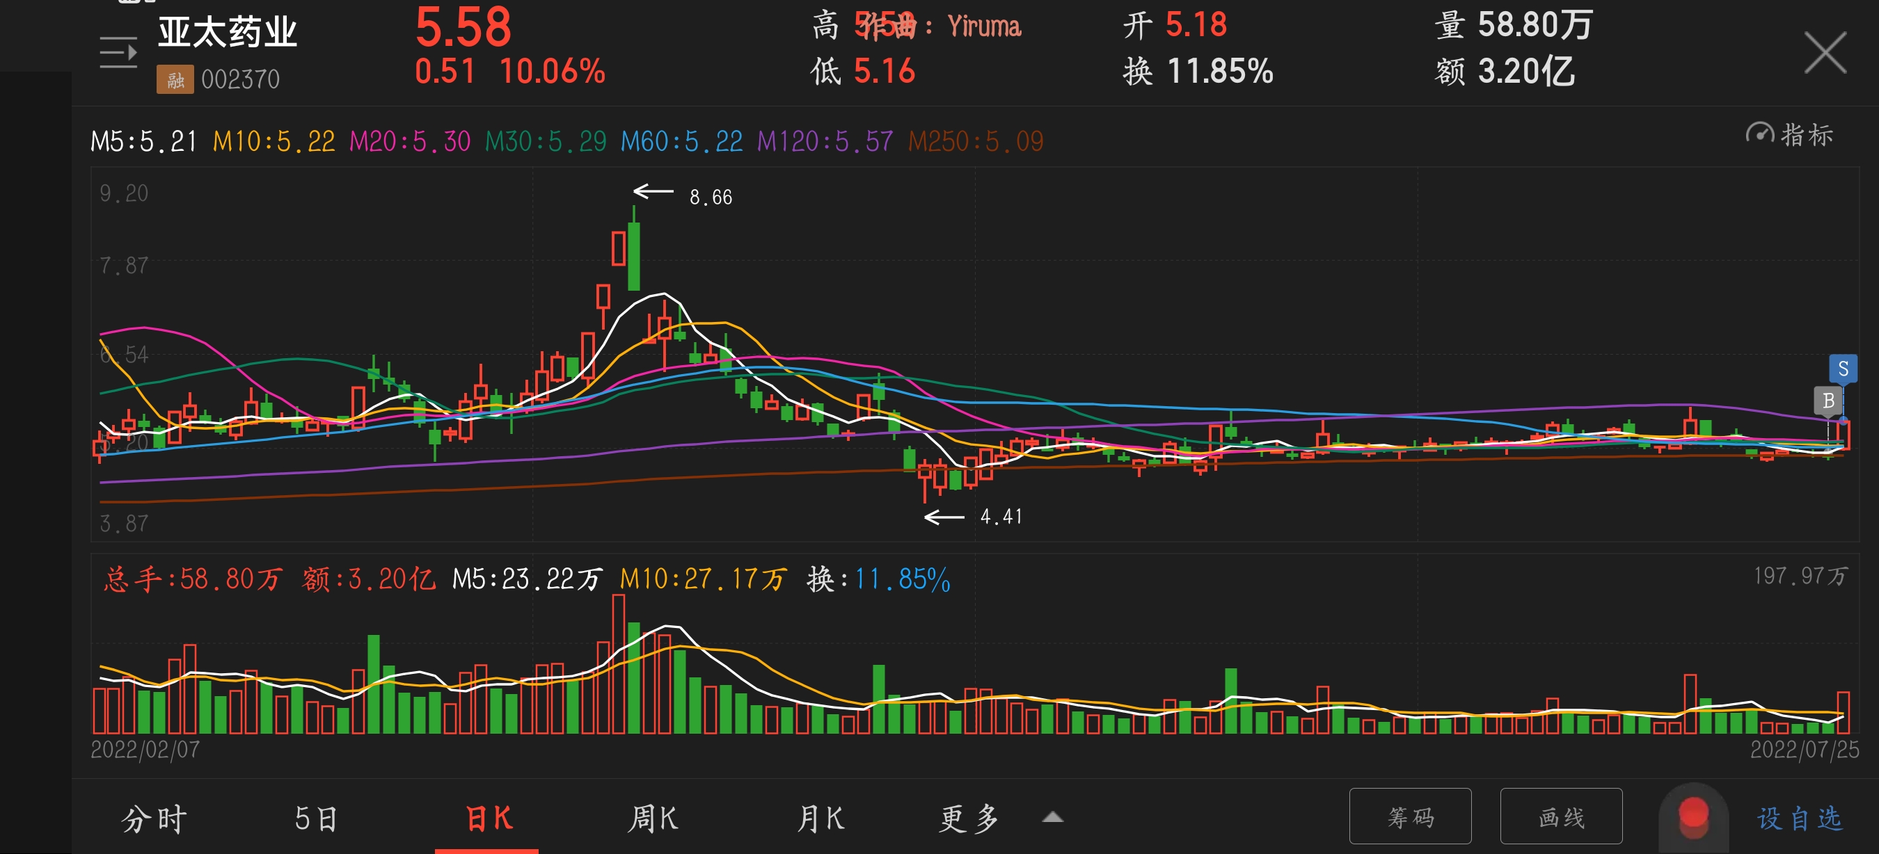Image resolution: width=1879 pixels, height=854 pixels.
Task: Click the S sell signal marker
Action: coord(1845,370)
